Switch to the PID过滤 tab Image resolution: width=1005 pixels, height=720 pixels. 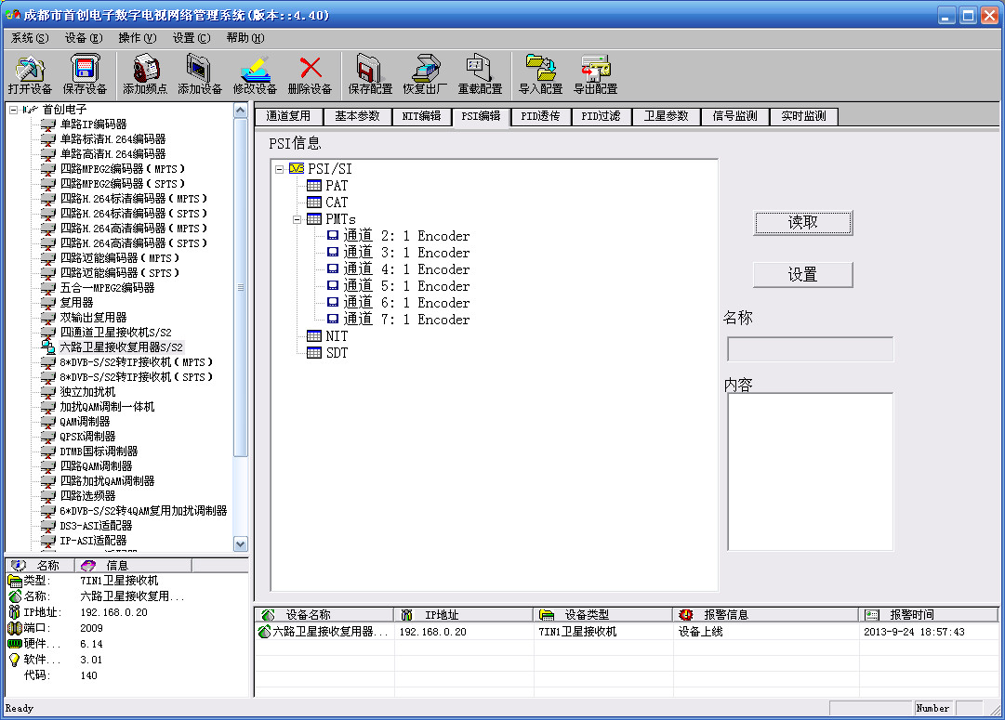point(601,116)
